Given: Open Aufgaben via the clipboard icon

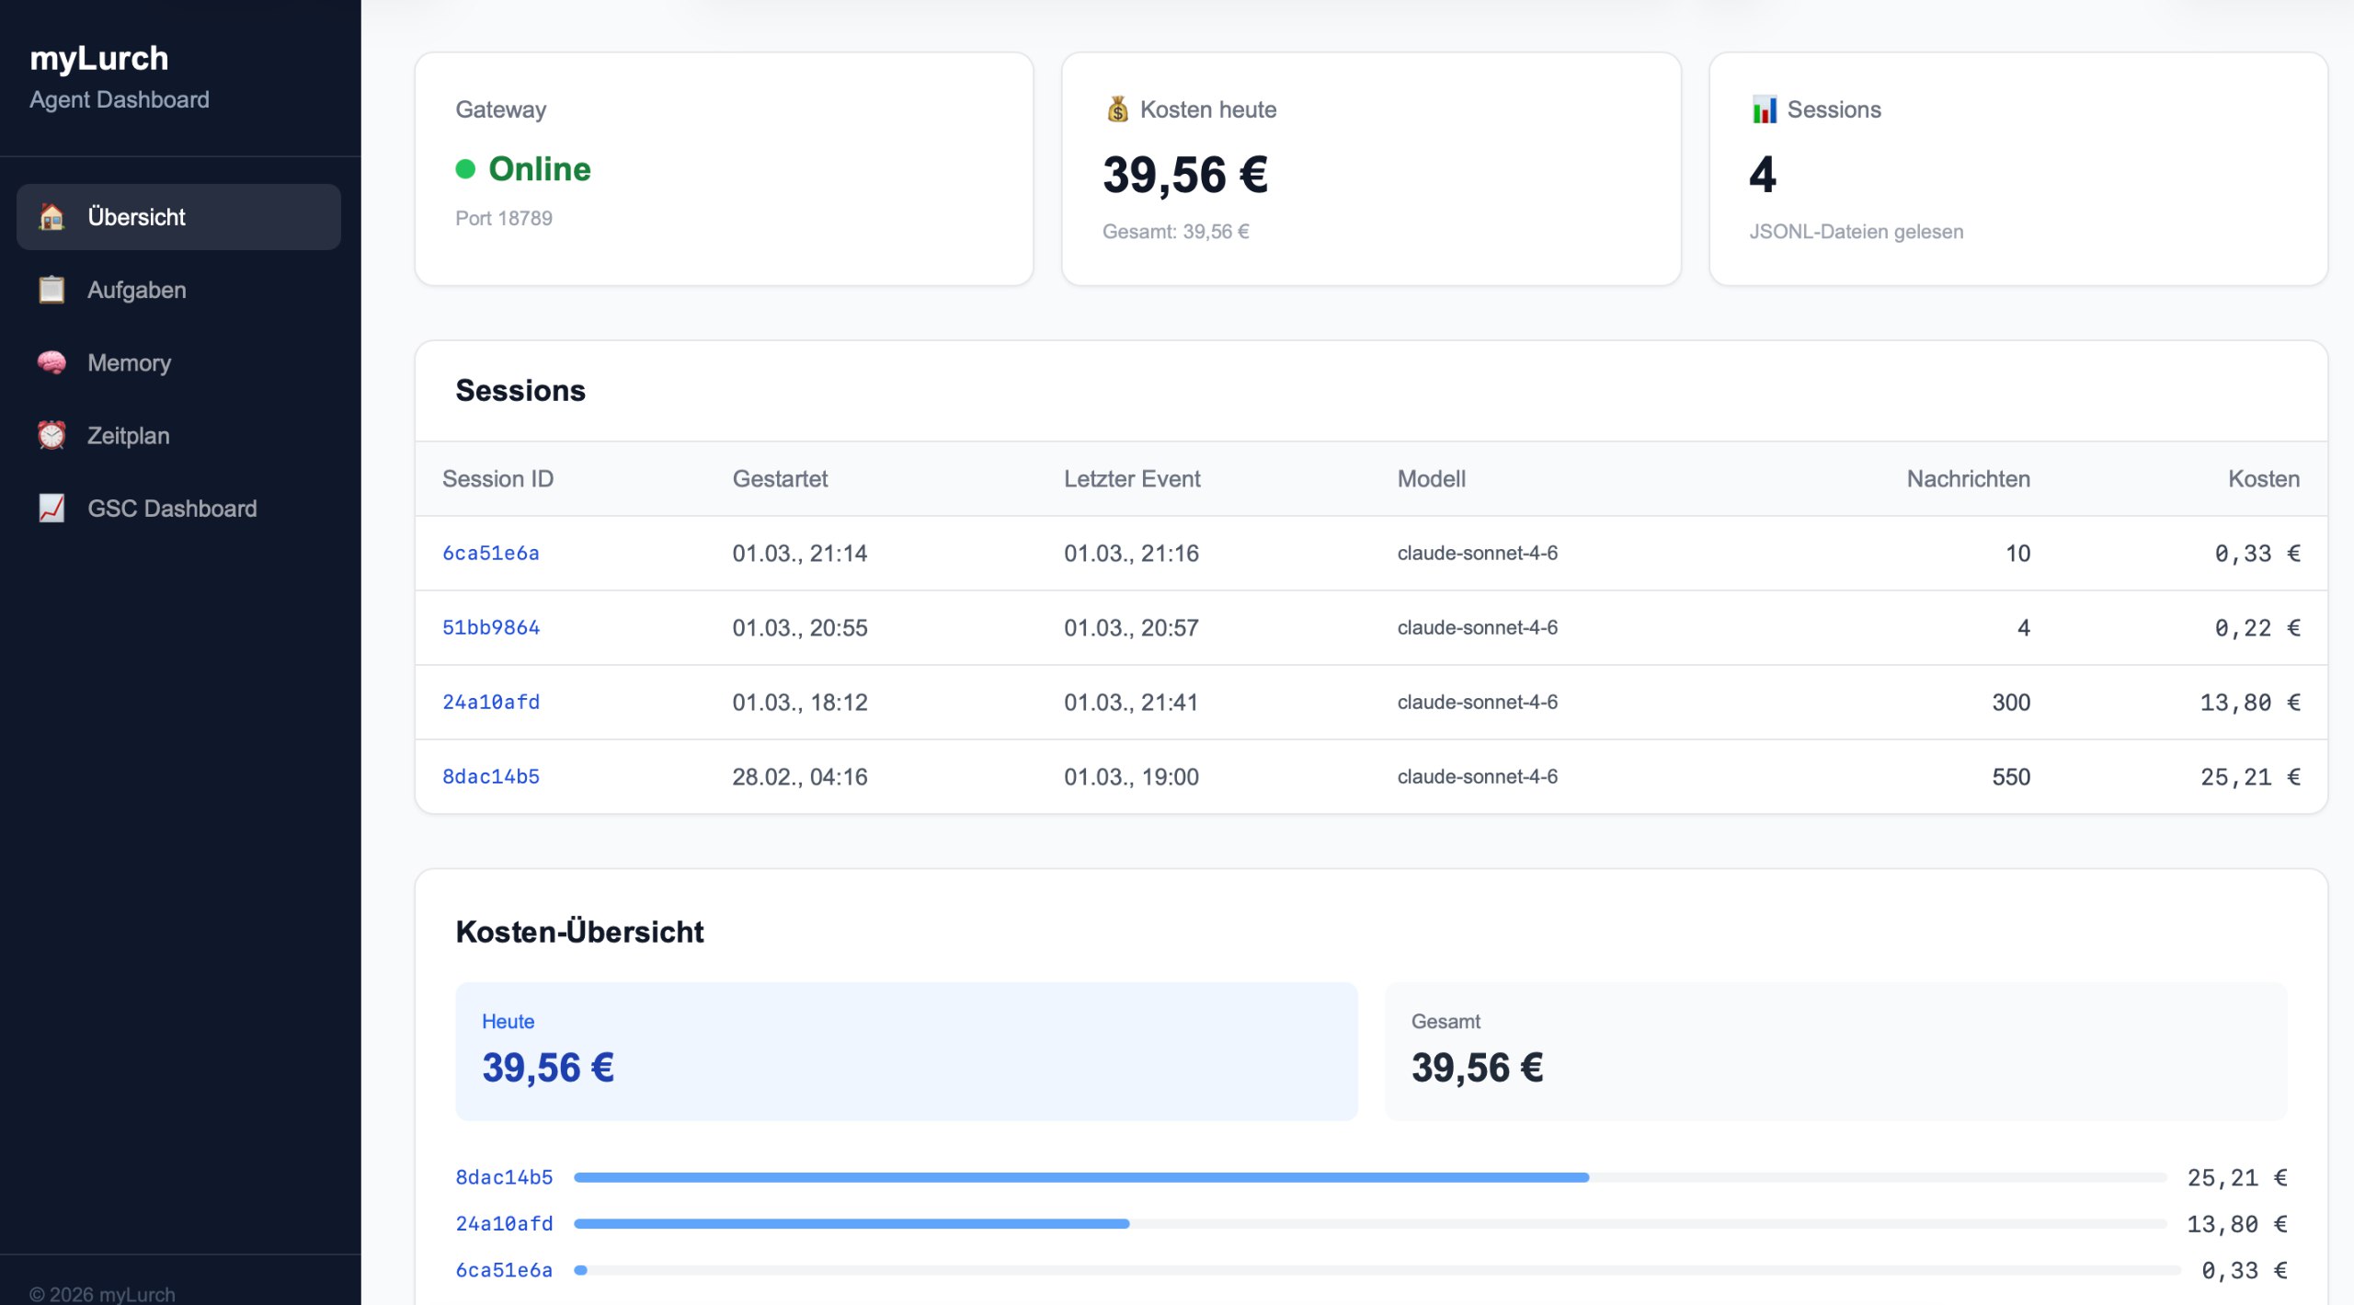Looking at the screenshot, I should coord(51,290).
